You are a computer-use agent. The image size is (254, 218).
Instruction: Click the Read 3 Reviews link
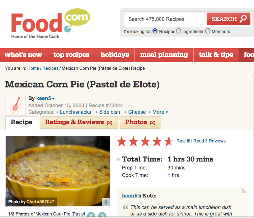[210, 141]
